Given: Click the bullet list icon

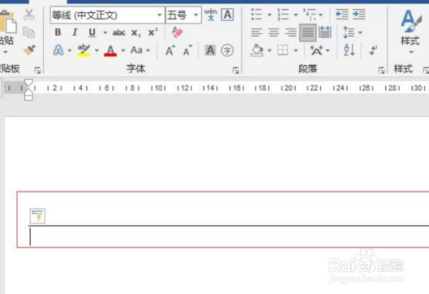Looking at the screenshot, I should pyautogui.click(x=257, y=14).
